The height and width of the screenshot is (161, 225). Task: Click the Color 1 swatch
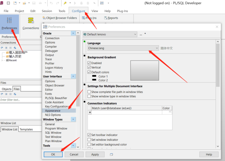tap(94, 76)
